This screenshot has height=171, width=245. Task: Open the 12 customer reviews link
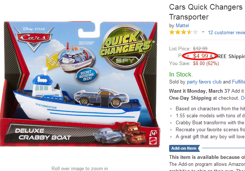pos(227,32)
